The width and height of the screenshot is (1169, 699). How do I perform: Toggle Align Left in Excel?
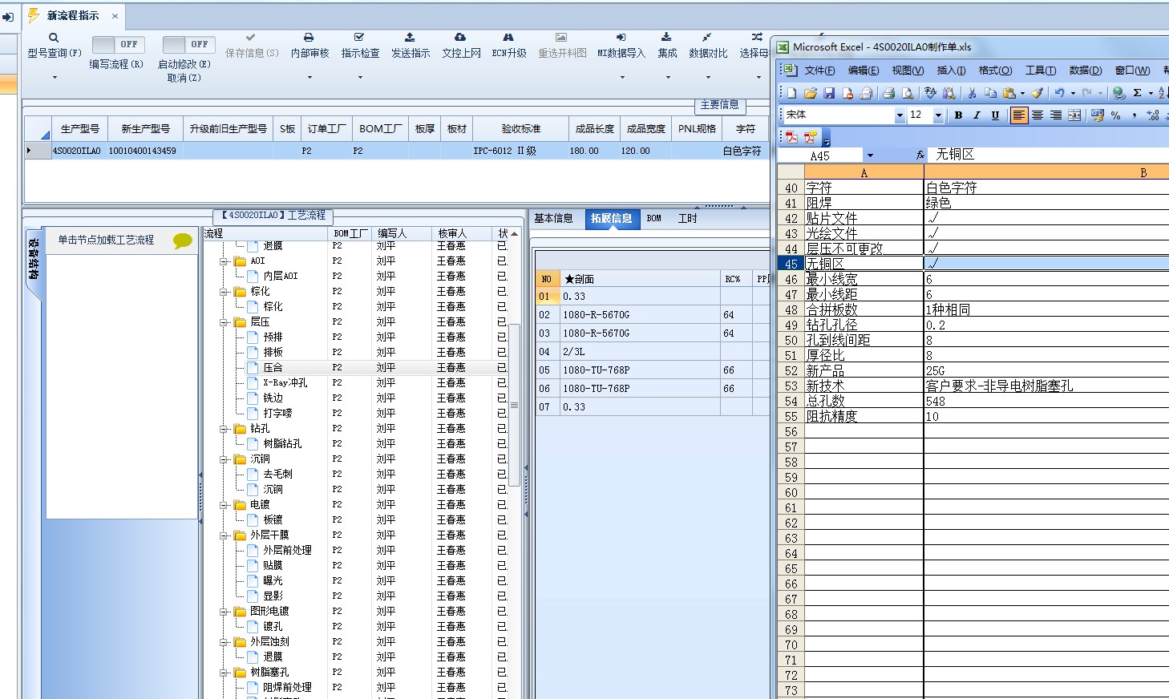(1018, 115)
